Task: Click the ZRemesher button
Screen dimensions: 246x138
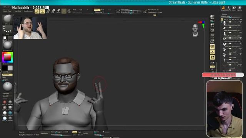Action: tap(44, 133)
